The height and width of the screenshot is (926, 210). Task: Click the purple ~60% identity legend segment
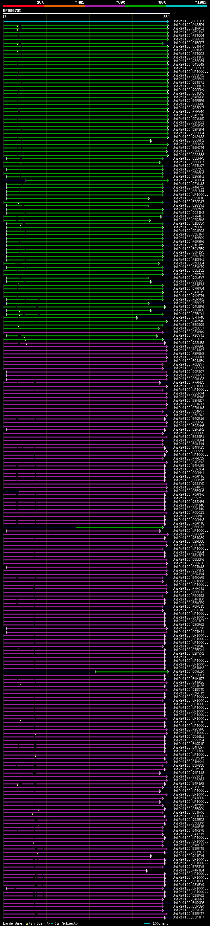tap(105, 6)
